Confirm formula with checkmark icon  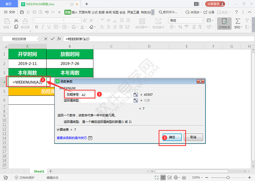coord(52,39)
